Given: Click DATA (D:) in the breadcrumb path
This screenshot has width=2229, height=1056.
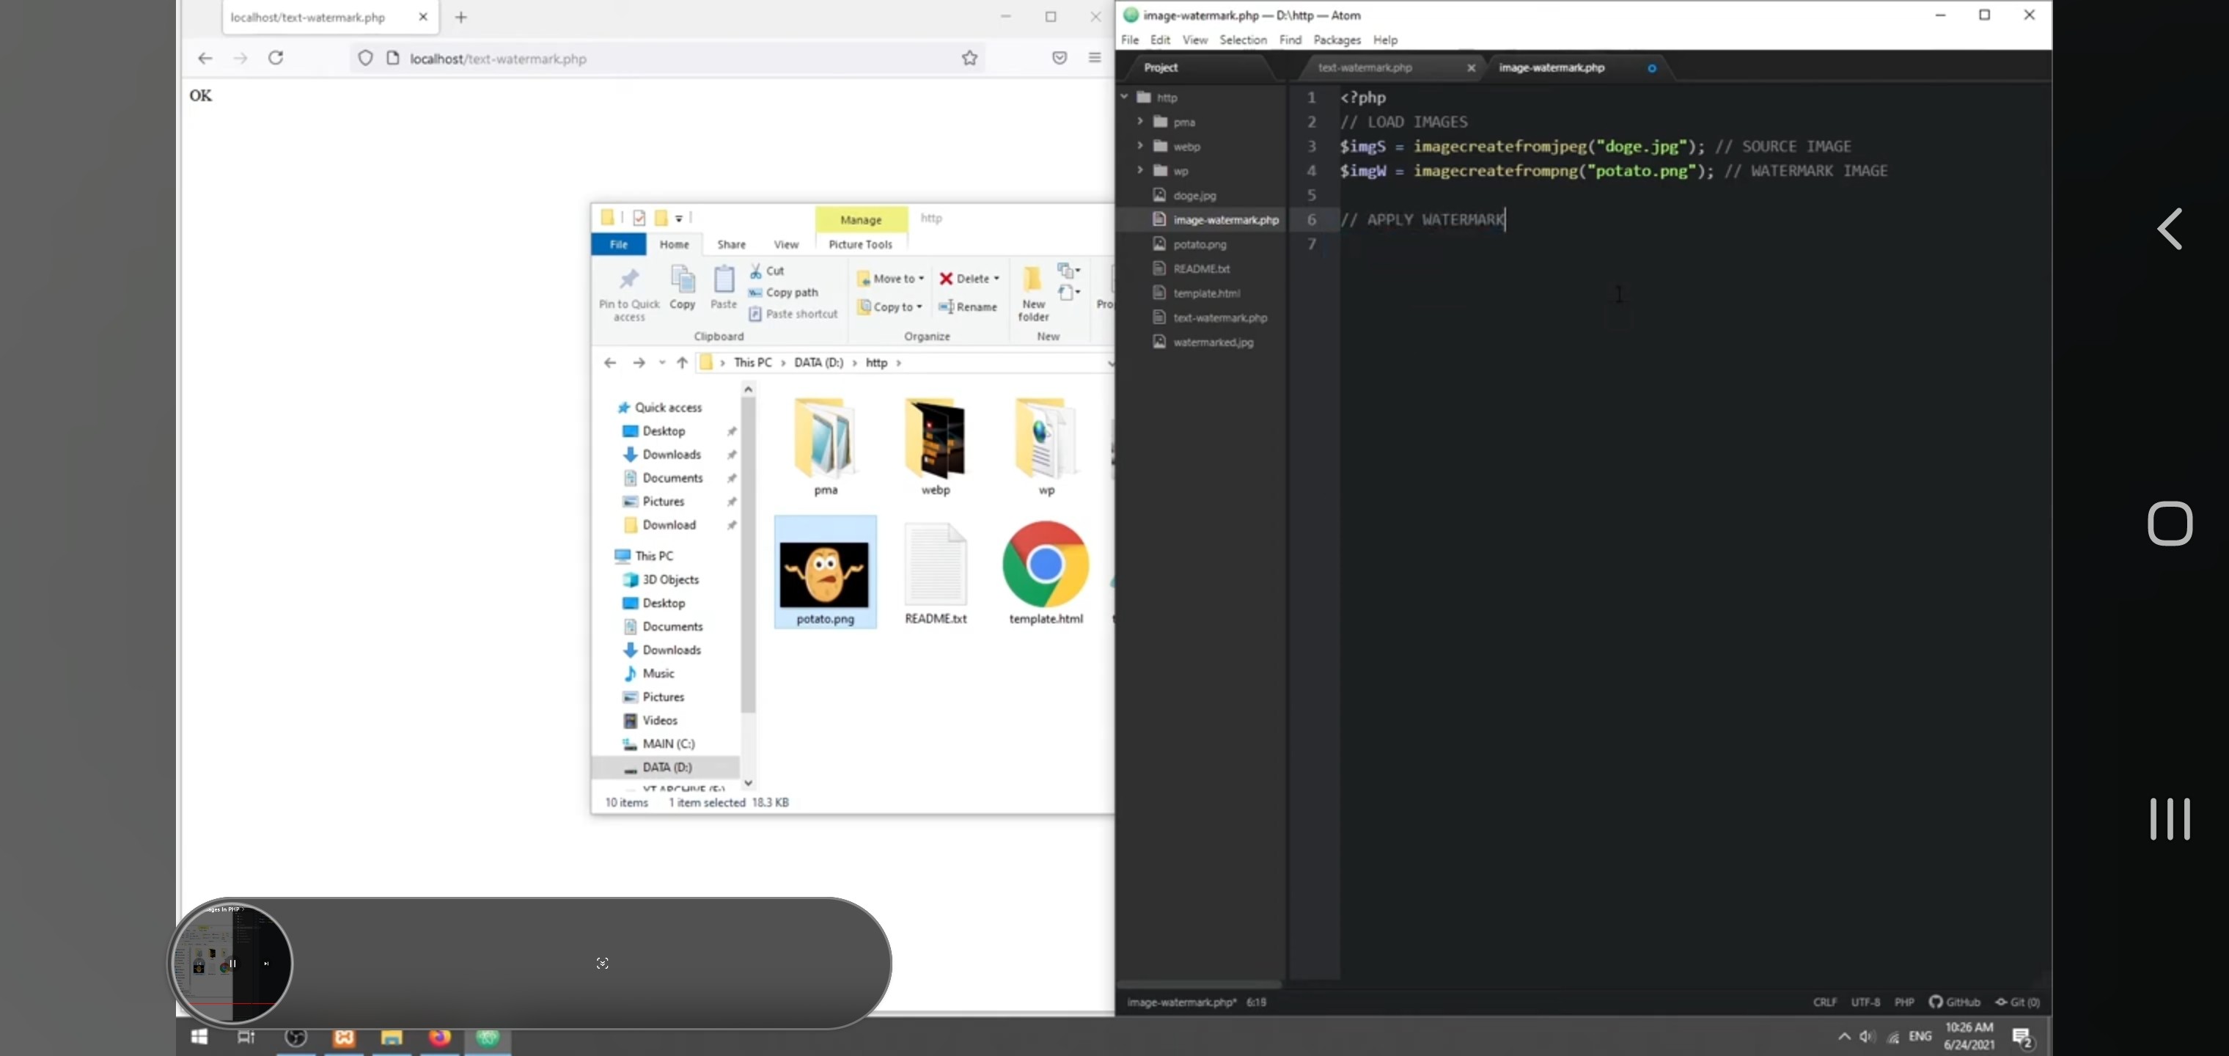Looking at the screenshot, I should coord(818,363).
